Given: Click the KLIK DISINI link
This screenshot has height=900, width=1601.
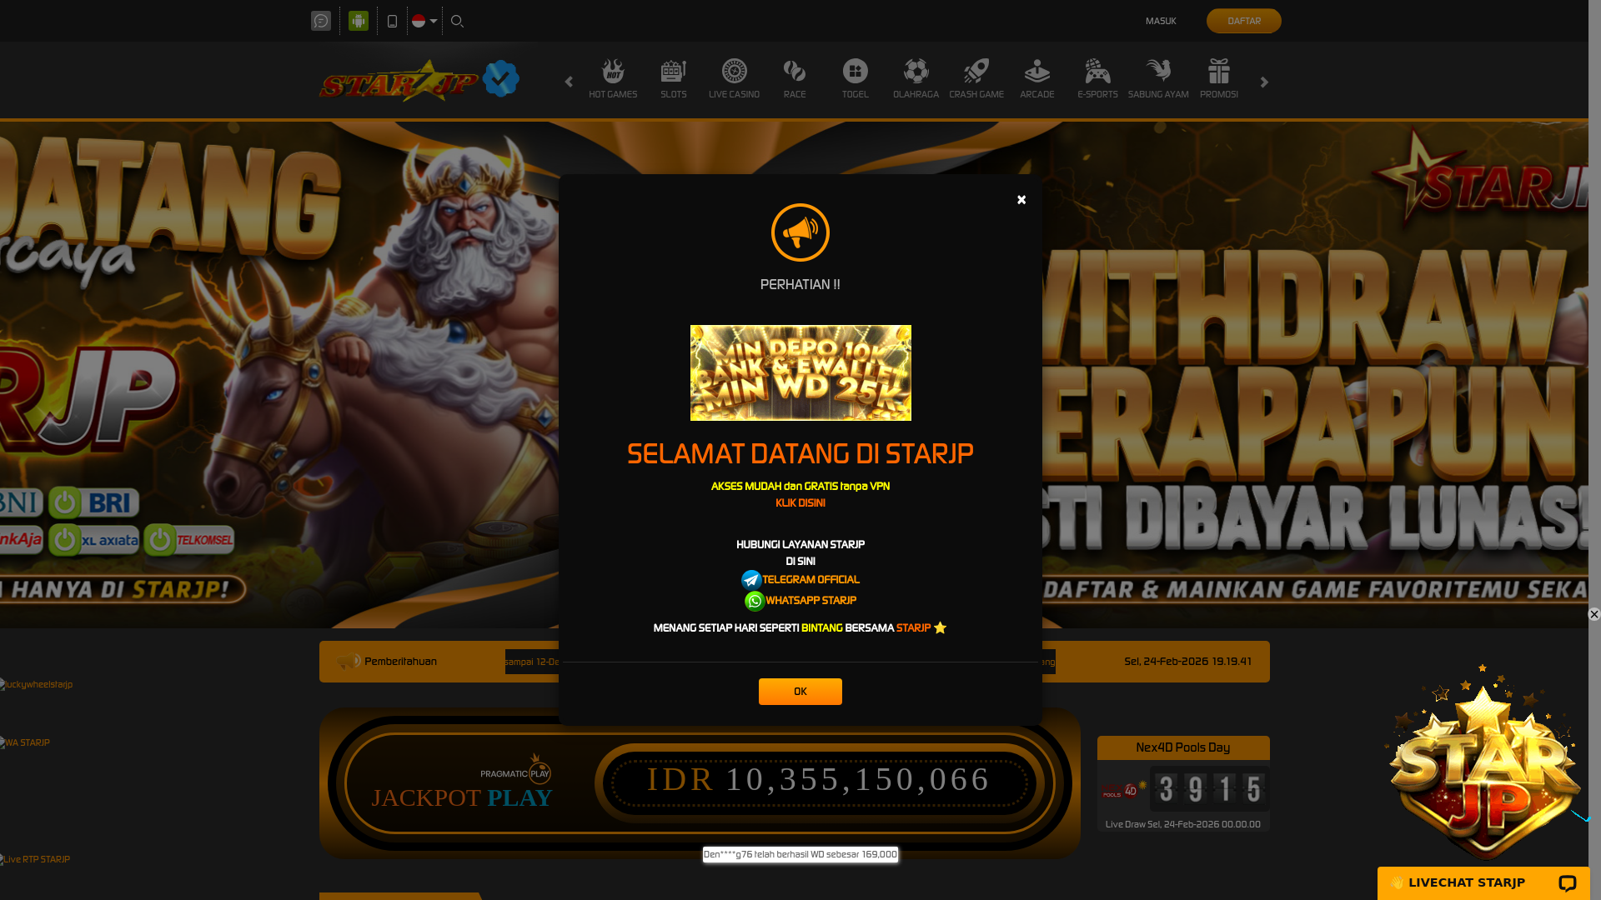Looking at the screenshot, I should (x=800, y=503).
